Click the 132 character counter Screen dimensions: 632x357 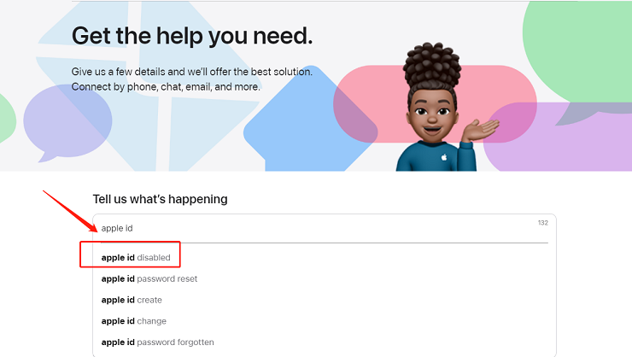(x=543, y=223)
